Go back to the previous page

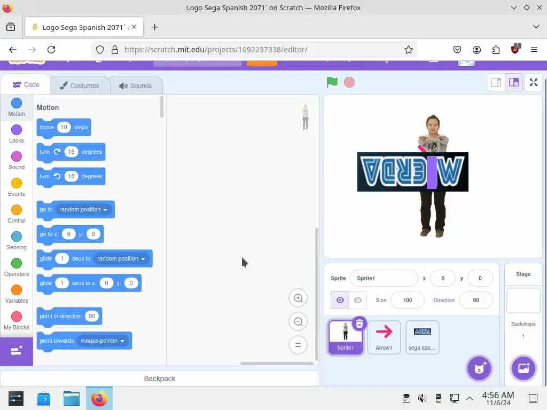13,50
